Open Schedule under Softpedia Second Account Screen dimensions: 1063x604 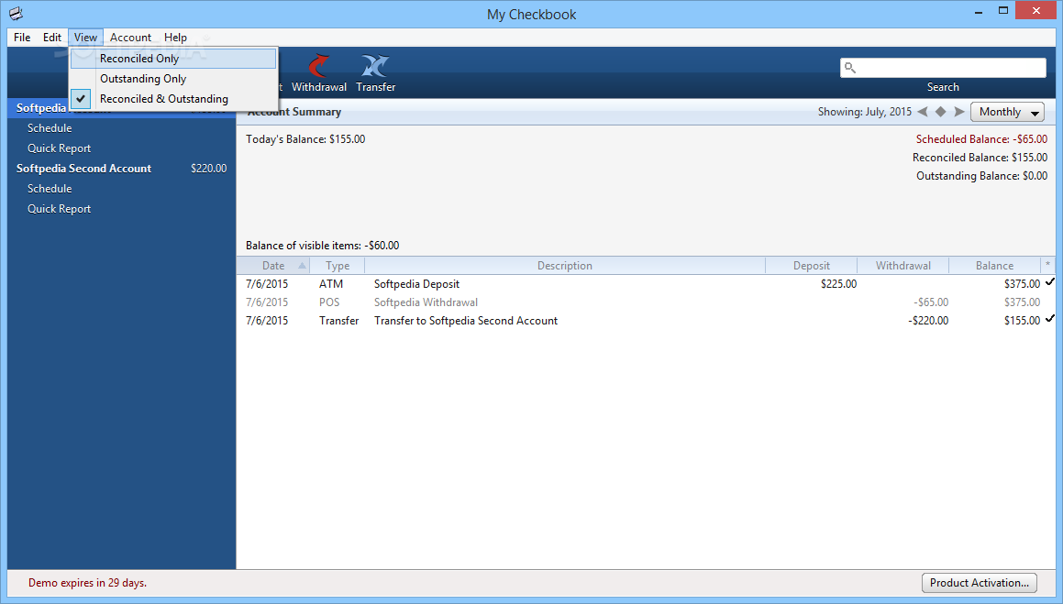50,188
